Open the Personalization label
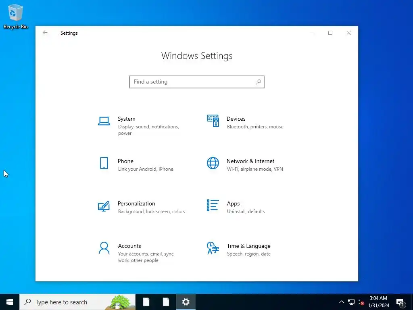The height and width of the screenshot is (310, 413). (x=136, y=203)
